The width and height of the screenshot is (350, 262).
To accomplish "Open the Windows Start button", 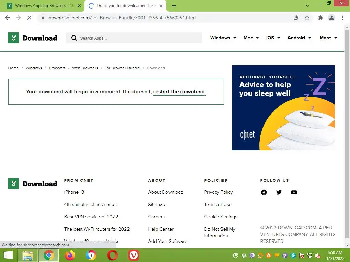I will click(8, 255).
